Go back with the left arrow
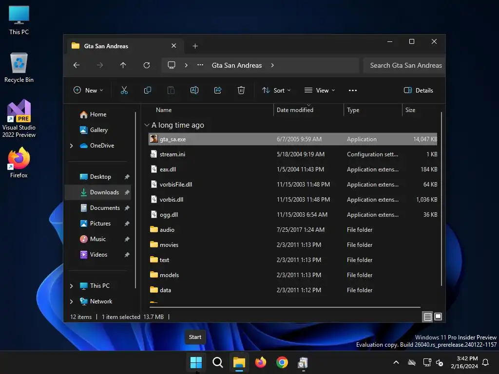This screenshot has height=374, width=499. [77, 65]
